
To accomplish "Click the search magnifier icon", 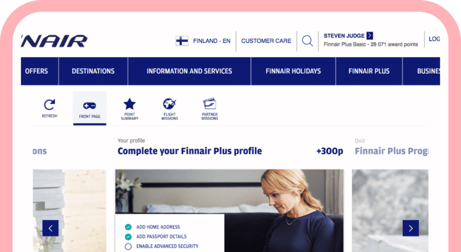I will [307, 41].
